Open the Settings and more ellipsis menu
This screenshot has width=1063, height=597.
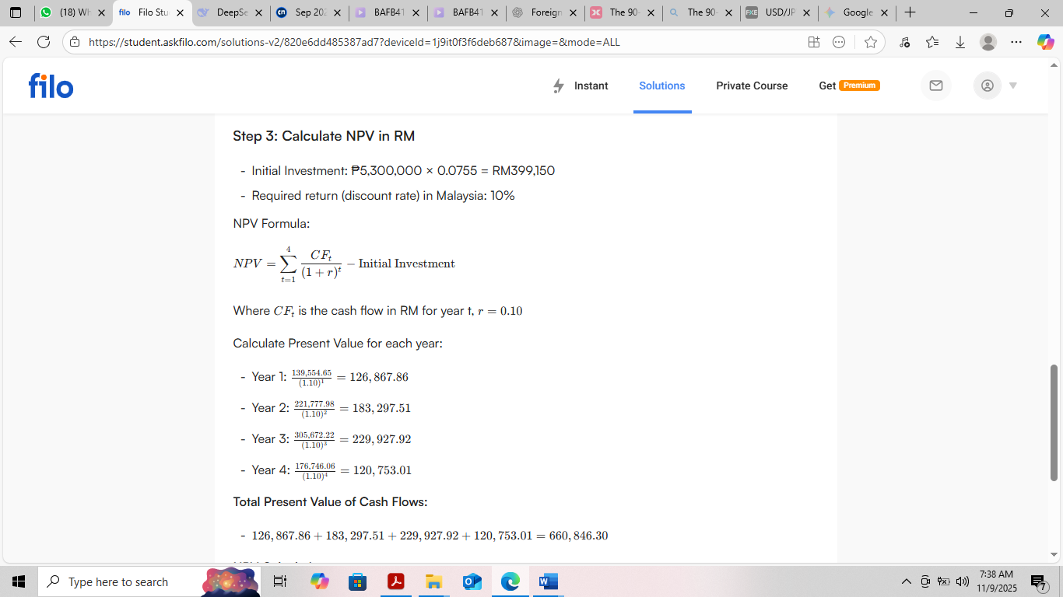coord(1016,42)
